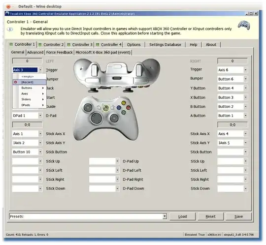
Task: Expand Y Button dropdown
Action: (245, 88)
